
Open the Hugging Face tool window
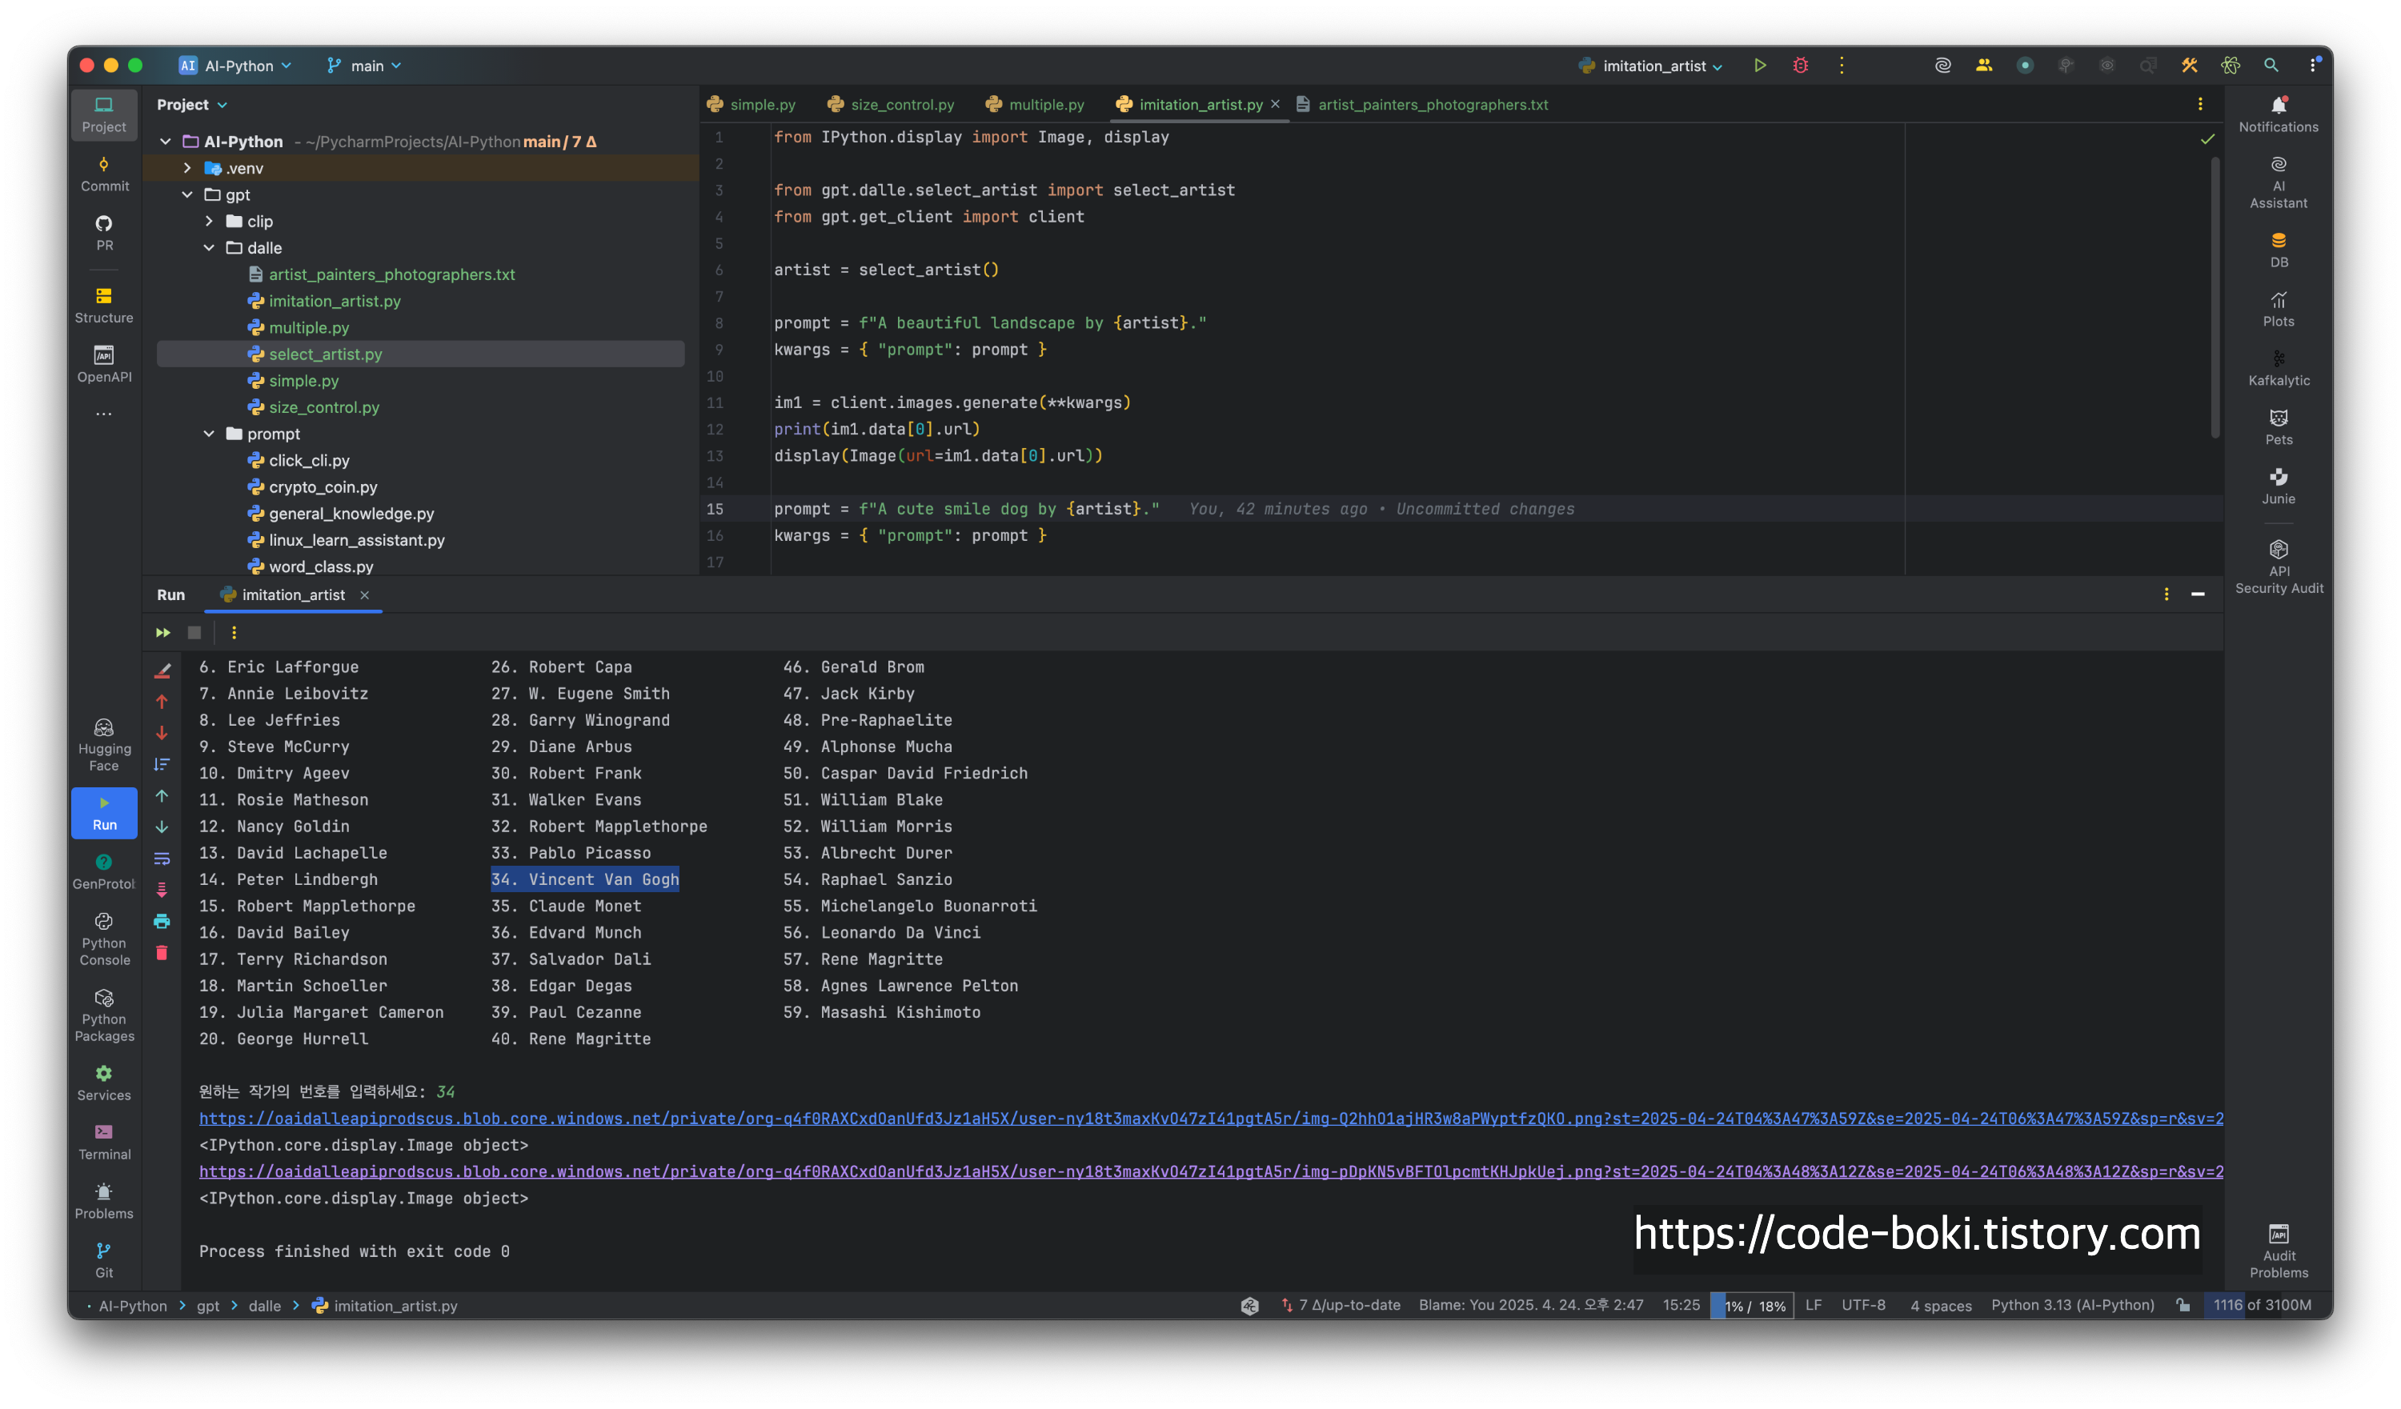104,745
